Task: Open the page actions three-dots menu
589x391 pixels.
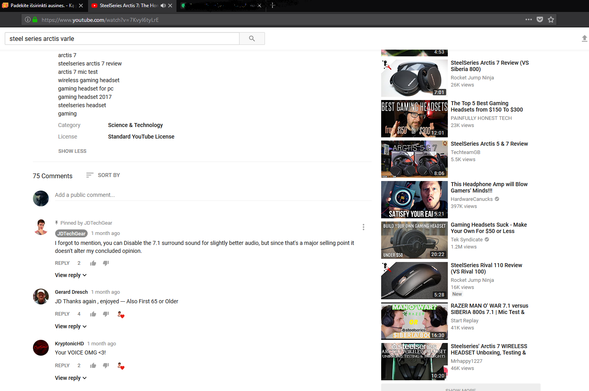Action: pos(529,19)
